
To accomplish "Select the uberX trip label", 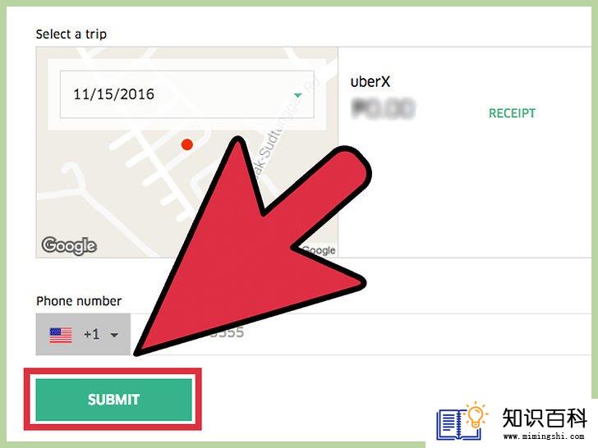I will pos(370,81).
